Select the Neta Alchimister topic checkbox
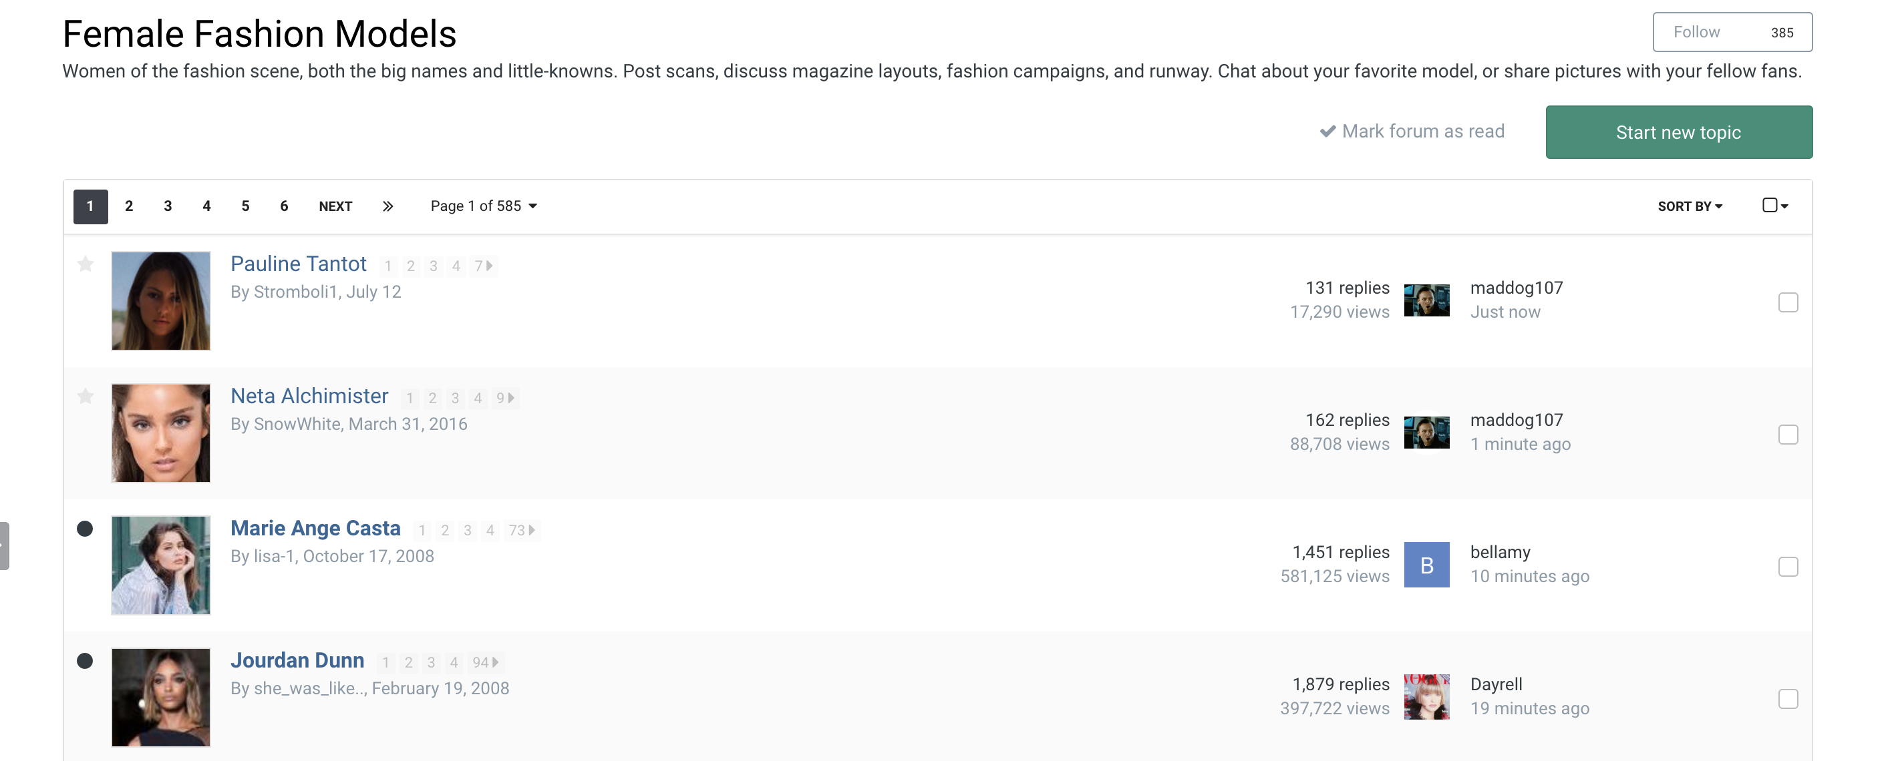This screenshot has width=1888, height=761. coord(1788,435)
